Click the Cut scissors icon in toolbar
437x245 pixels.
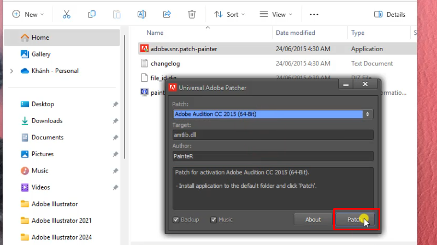click(66, 15)
